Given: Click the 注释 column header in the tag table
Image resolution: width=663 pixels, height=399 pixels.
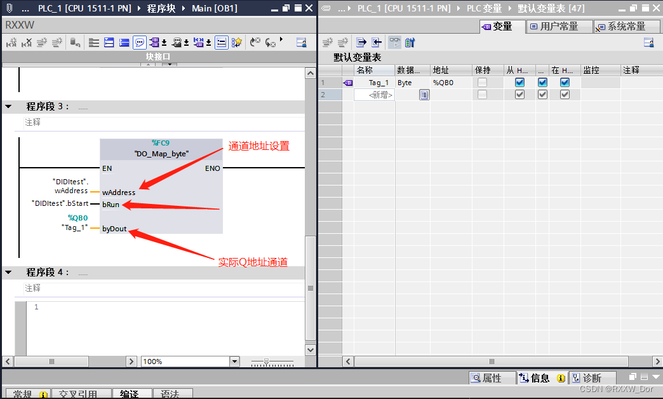Looking at the screenshot, I should 641,71.
